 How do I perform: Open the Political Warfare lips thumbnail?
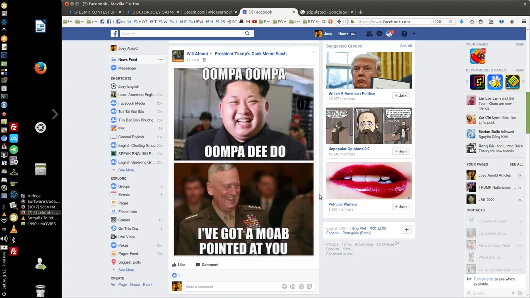point(369,180)
